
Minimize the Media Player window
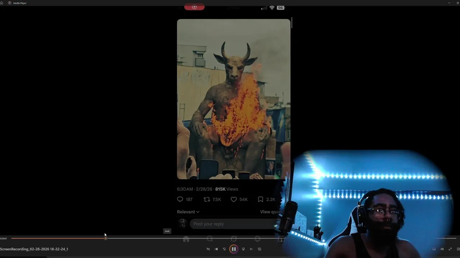pos(449,3)
